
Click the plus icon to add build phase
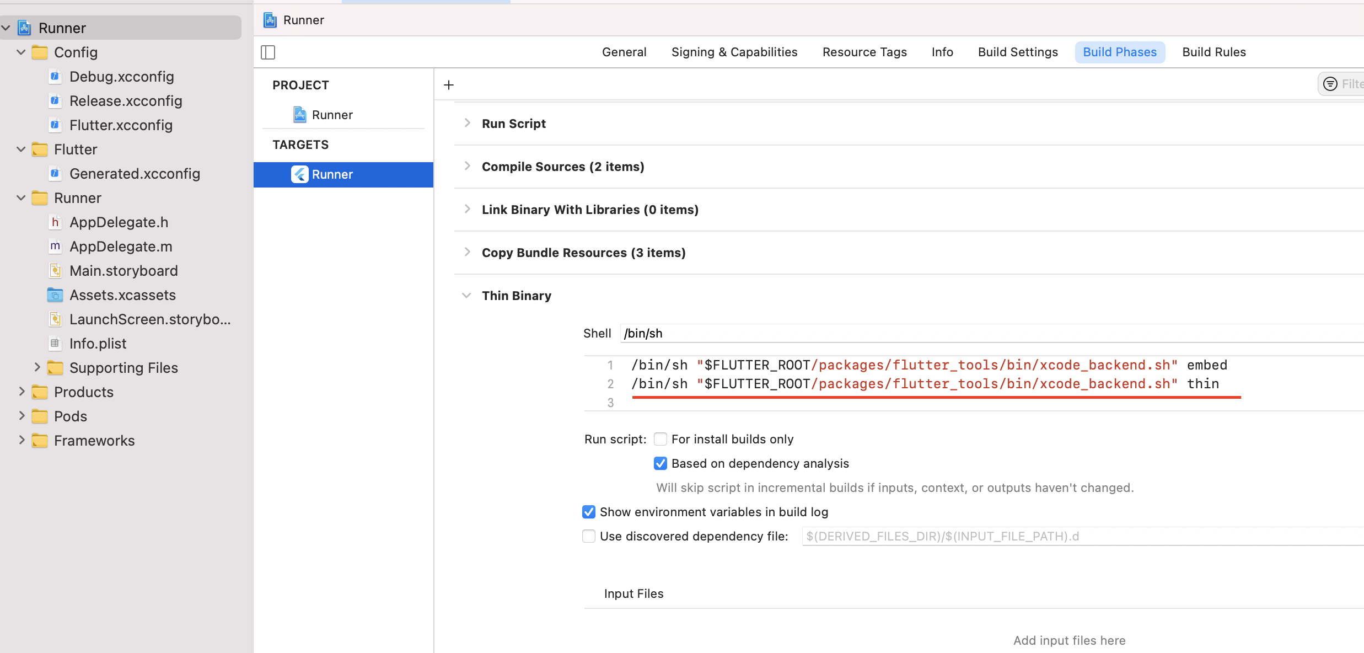(449, 85)
